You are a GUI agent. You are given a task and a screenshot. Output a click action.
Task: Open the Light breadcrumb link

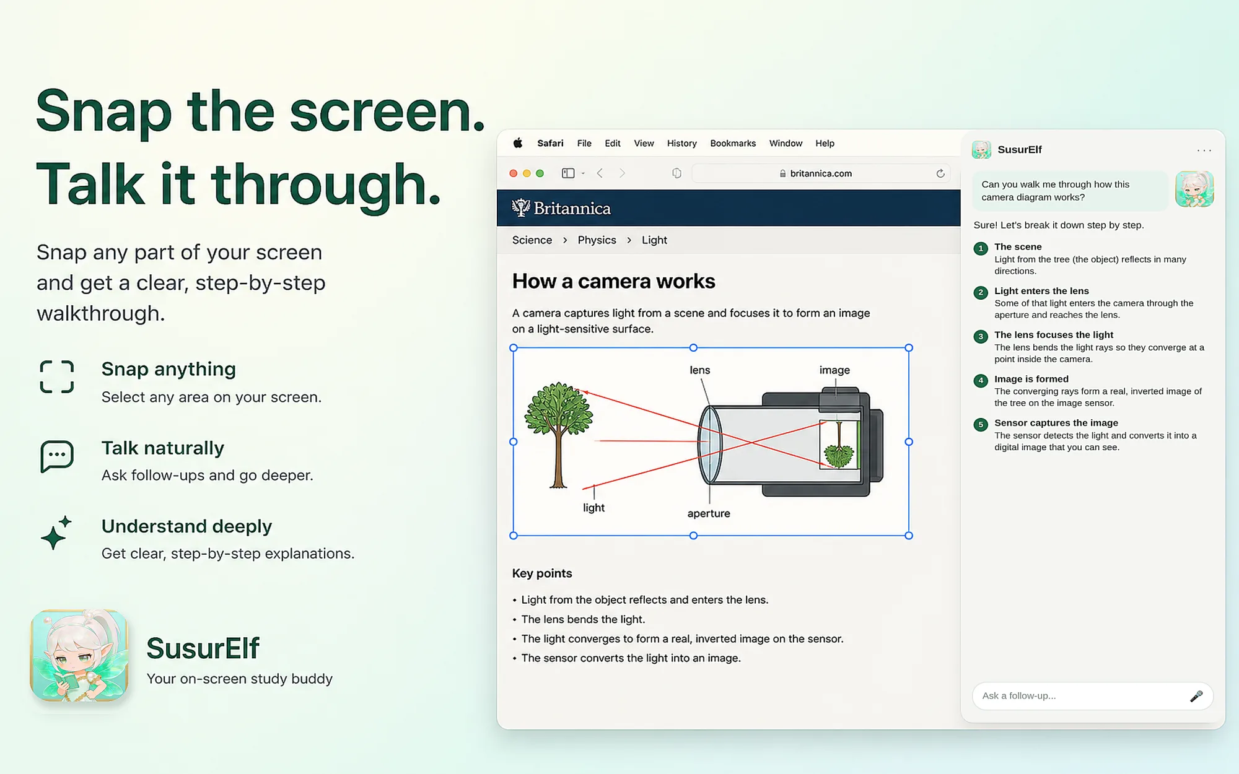tap(654, 240)
